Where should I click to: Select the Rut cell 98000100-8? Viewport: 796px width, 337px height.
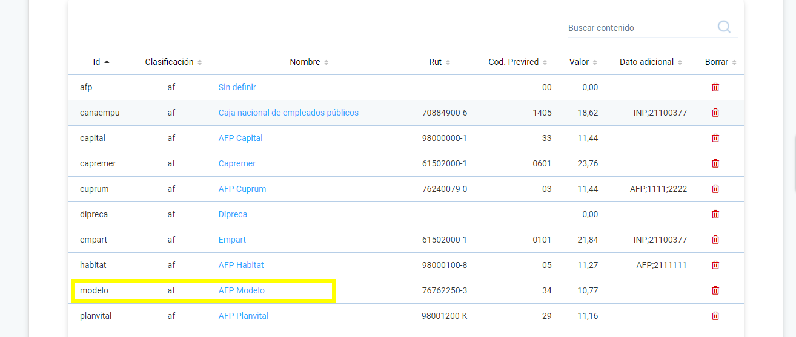click(x=445, y=265)
